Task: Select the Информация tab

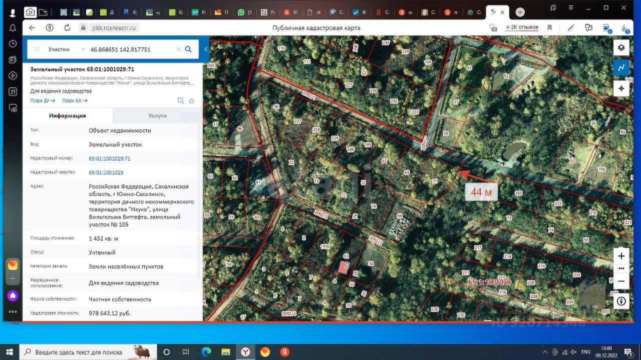Action: pos(67,115)
